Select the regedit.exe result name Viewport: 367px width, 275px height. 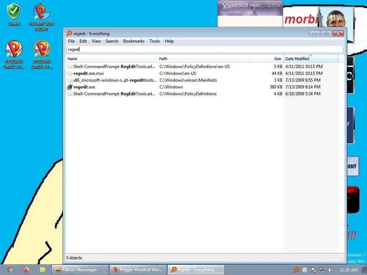point(84,87)
